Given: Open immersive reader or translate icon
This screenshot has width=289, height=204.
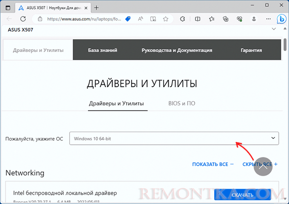Looking at the screenshot, I should click(x=153, y=19).
